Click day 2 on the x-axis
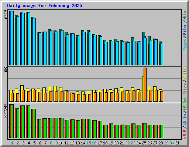The height and width of the screenshot is (147, 189). click(18, 143)
